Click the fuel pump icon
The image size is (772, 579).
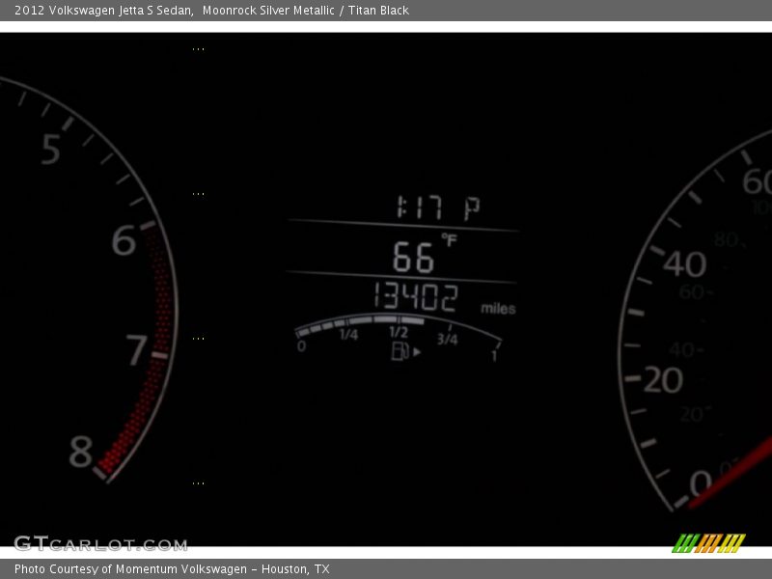click(x=400, y=351)
